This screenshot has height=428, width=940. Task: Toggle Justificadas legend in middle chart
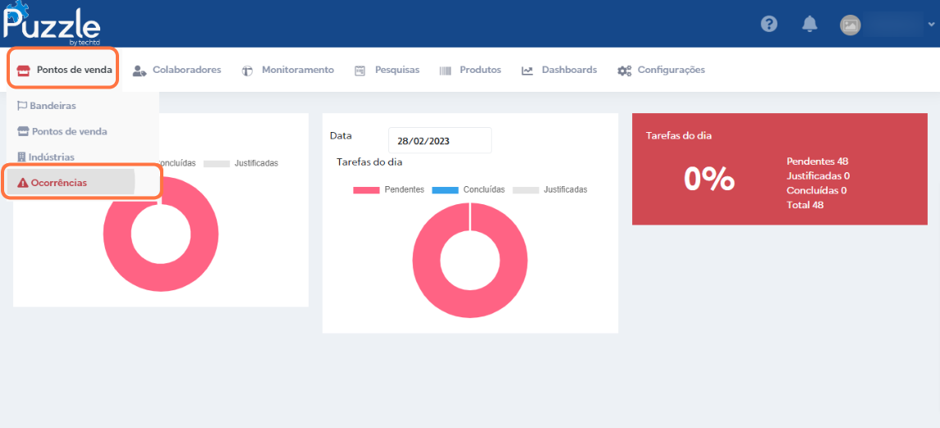tap(549, 189)
